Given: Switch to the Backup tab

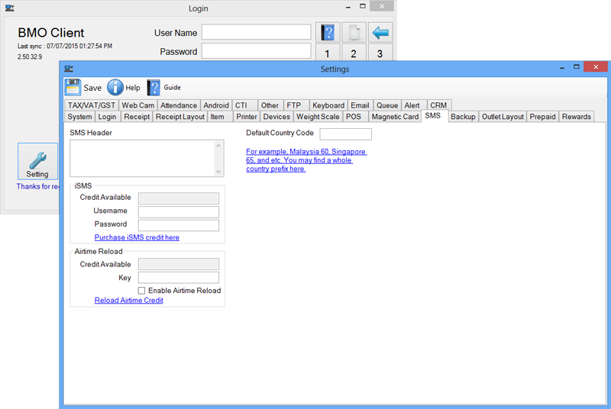Looking at the screenshot, I should tap(463, 117).
